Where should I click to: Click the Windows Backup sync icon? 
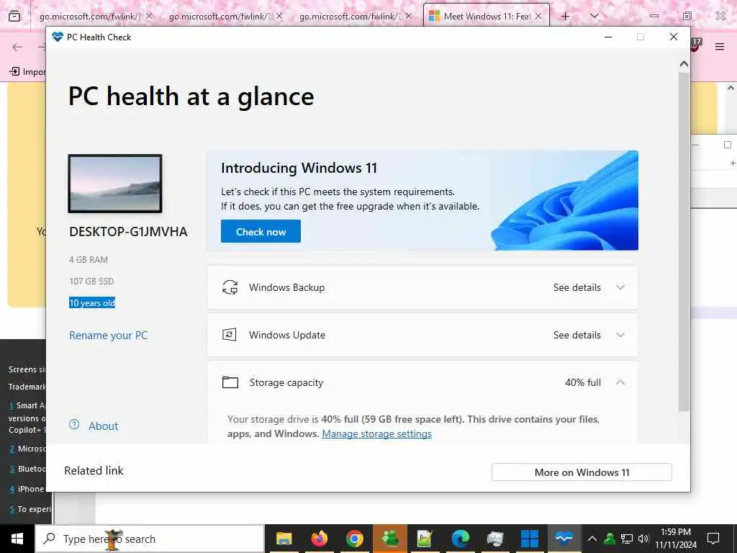(x=230, y=287)
